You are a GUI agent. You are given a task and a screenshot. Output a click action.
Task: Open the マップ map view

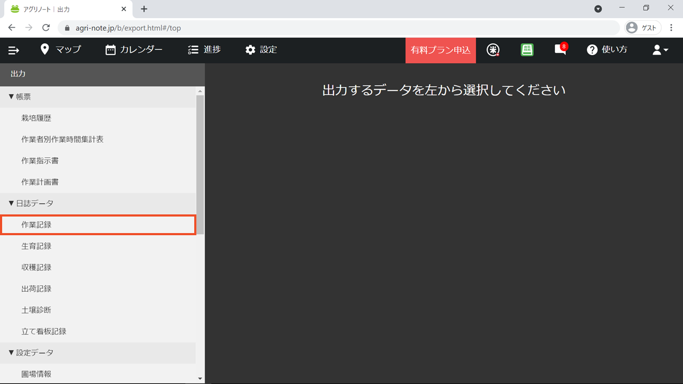(x=60, y=50)
